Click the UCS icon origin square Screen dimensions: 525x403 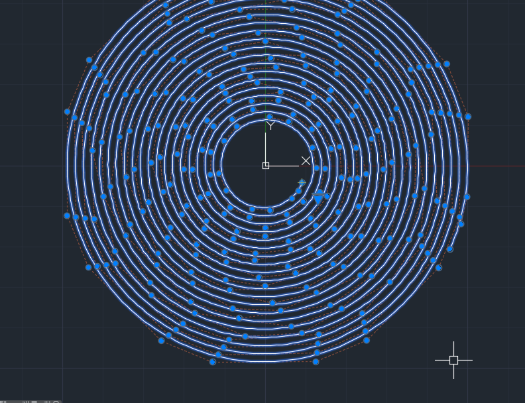[266, 166]
